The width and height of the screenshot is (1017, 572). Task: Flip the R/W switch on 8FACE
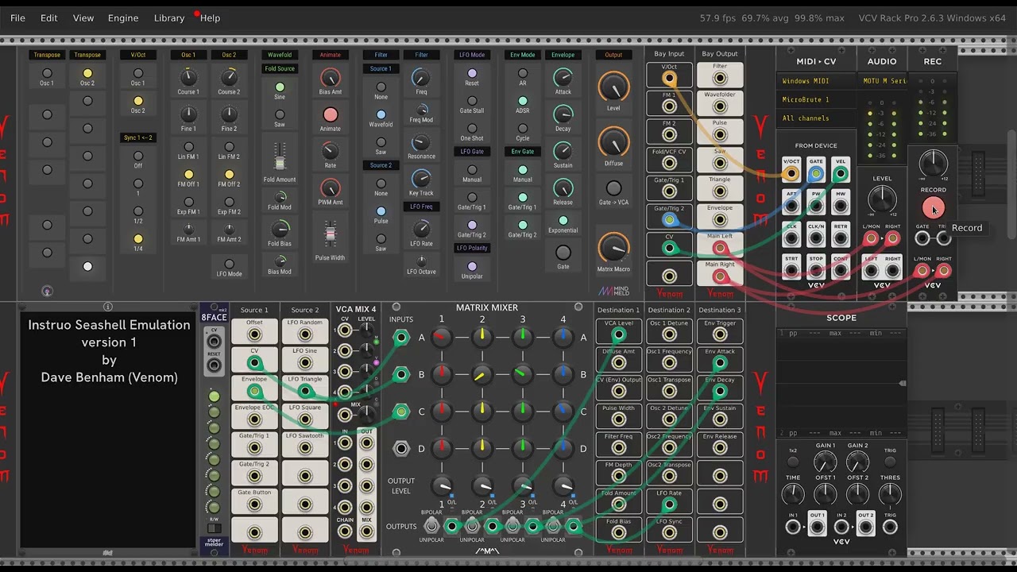(214, 528)
